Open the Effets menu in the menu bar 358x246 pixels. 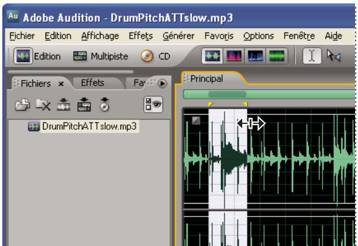141,36
